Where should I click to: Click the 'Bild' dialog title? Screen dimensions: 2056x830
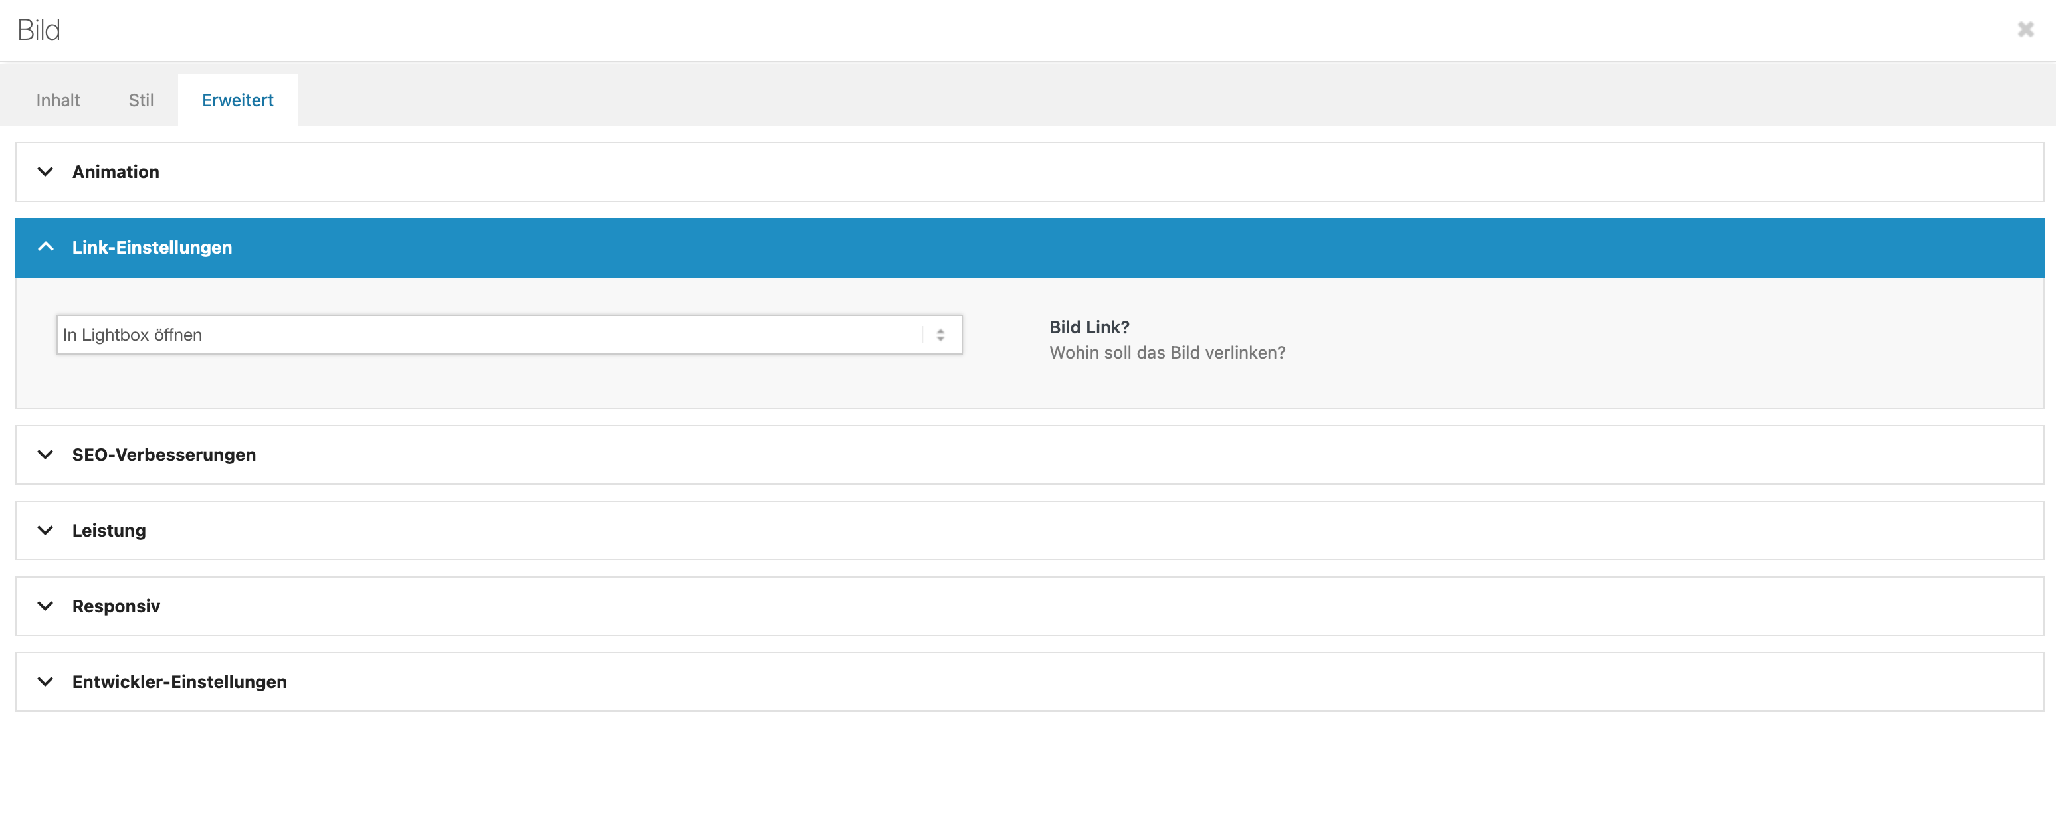(x=39, y=29)
